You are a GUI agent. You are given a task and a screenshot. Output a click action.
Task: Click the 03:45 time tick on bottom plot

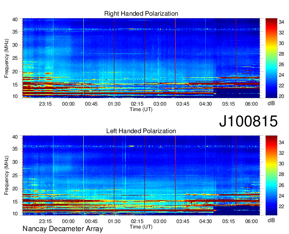tap(183, 221)
